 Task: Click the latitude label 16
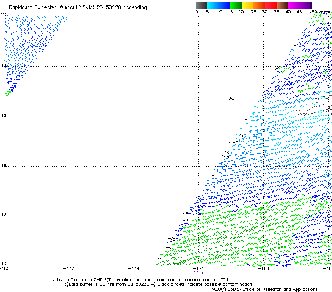[x=4, y=115]
